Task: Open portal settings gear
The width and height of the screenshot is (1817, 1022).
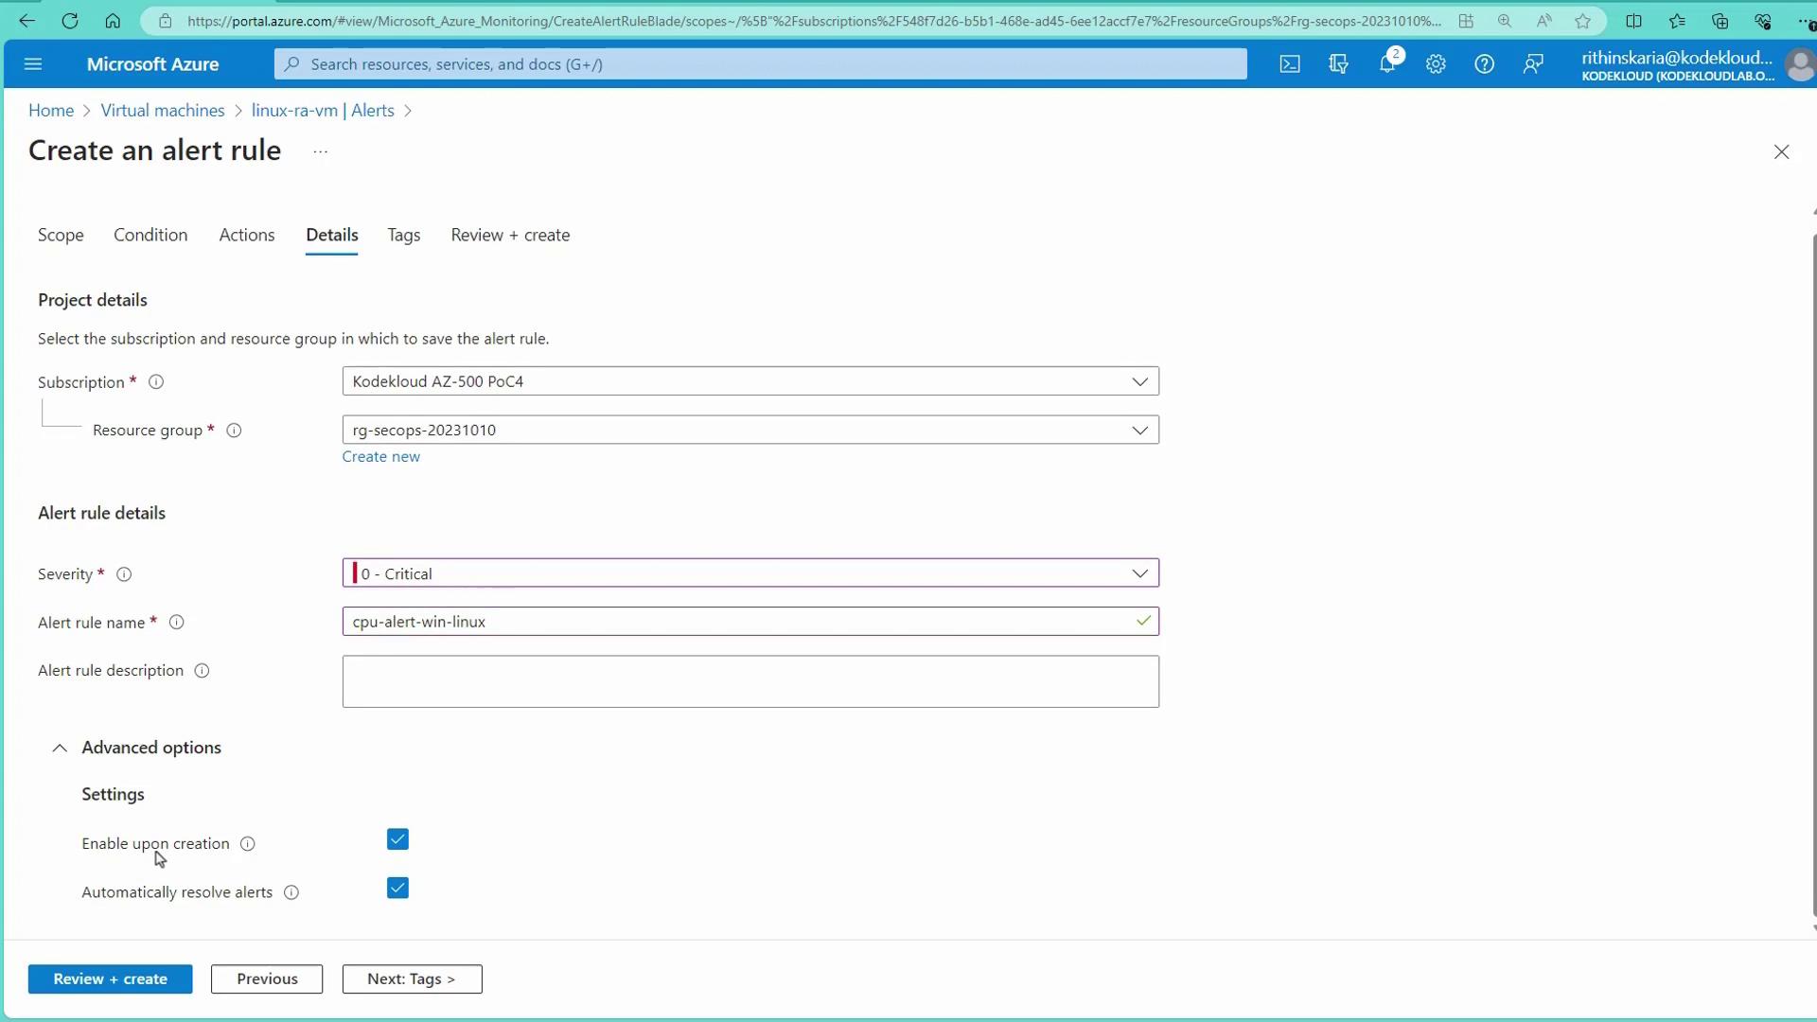Action: 1436,64
